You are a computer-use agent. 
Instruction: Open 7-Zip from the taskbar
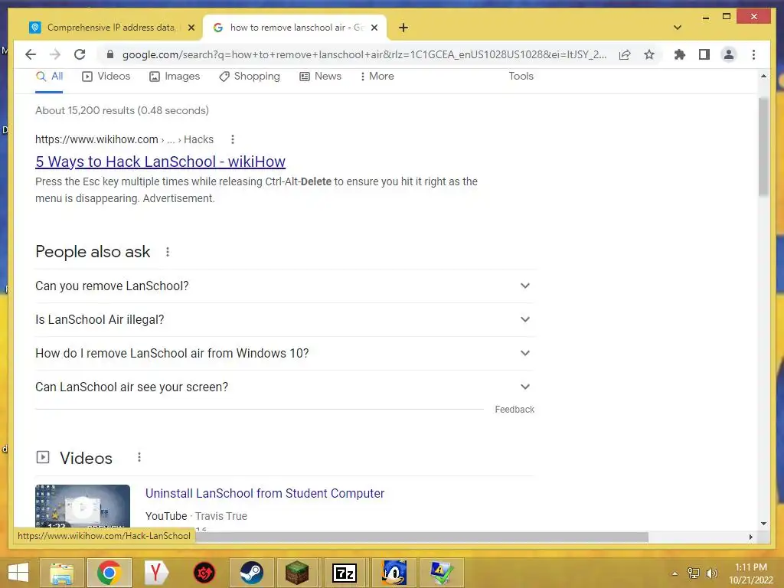point(345,573)
